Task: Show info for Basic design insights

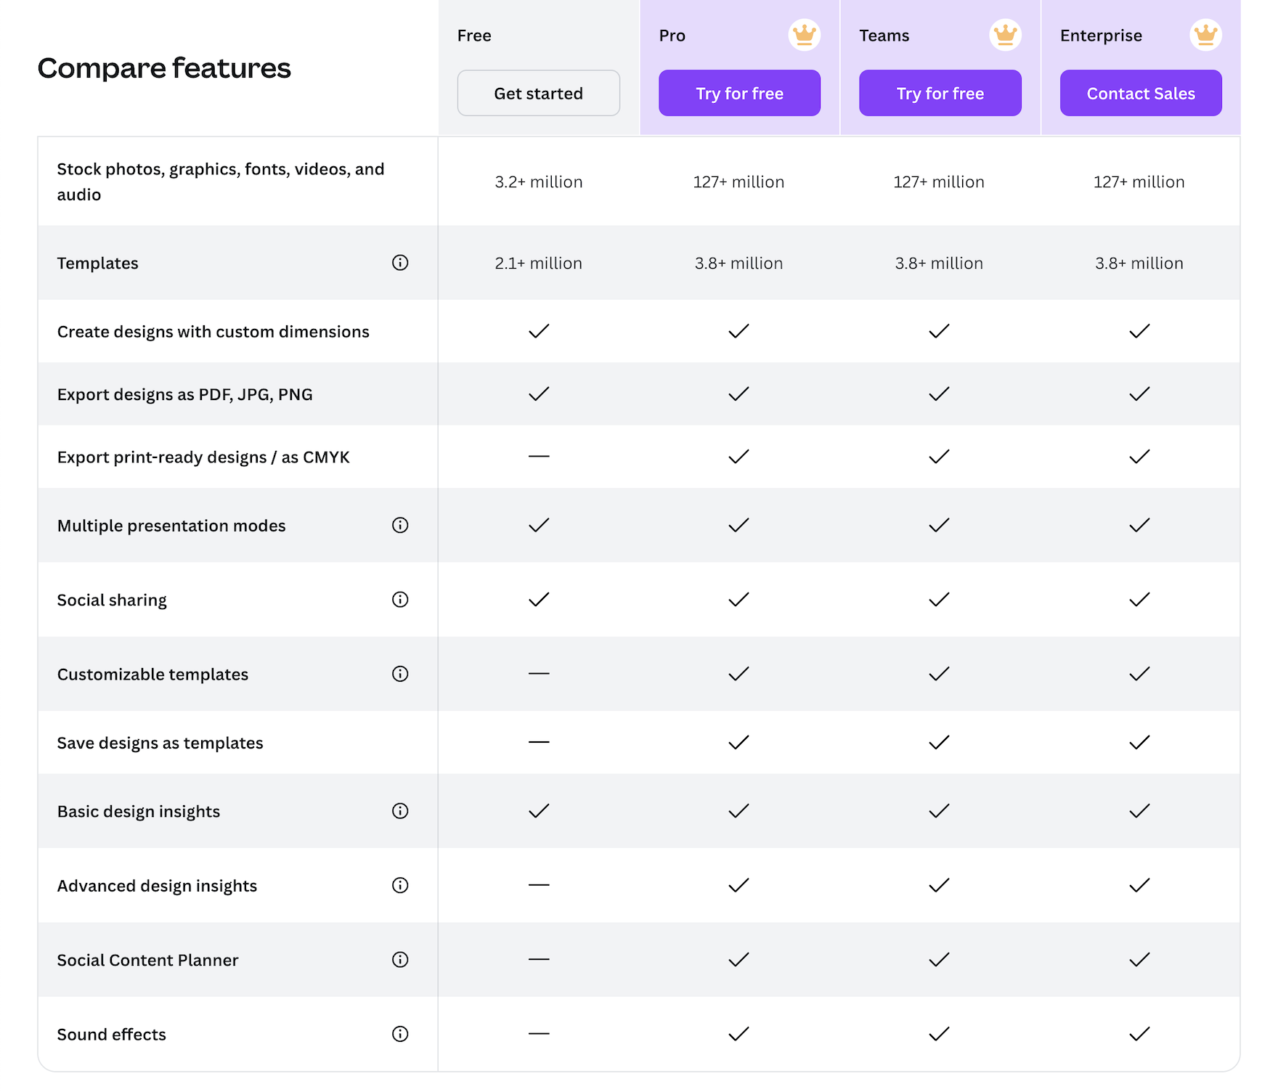Action: [400, 811]
